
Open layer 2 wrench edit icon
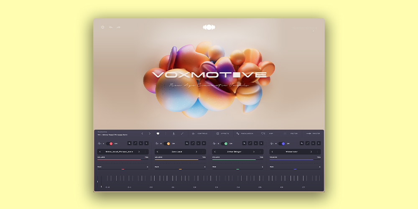tap(187, 143)
